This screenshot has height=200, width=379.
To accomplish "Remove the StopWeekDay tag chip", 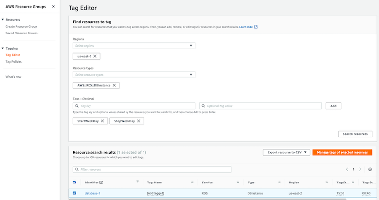I will coord(139,121).
